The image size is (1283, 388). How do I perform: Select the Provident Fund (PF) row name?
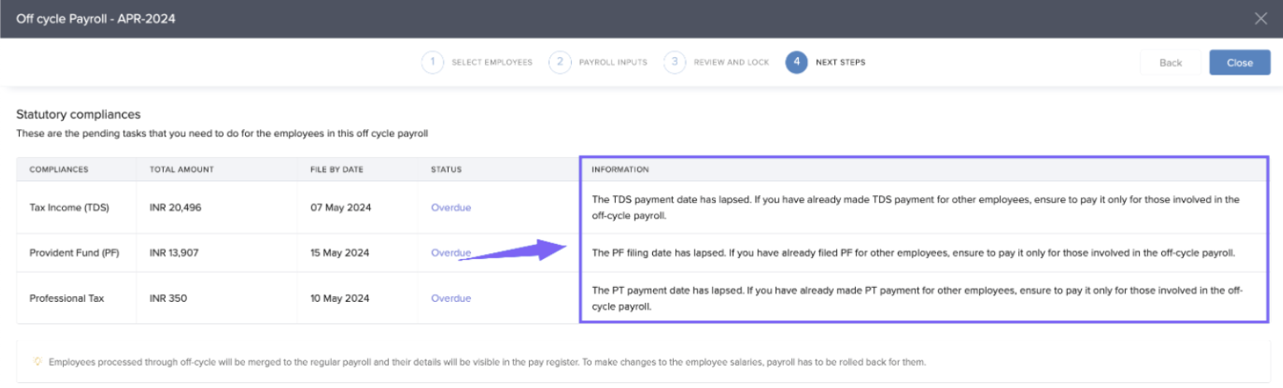pos(74,253)
